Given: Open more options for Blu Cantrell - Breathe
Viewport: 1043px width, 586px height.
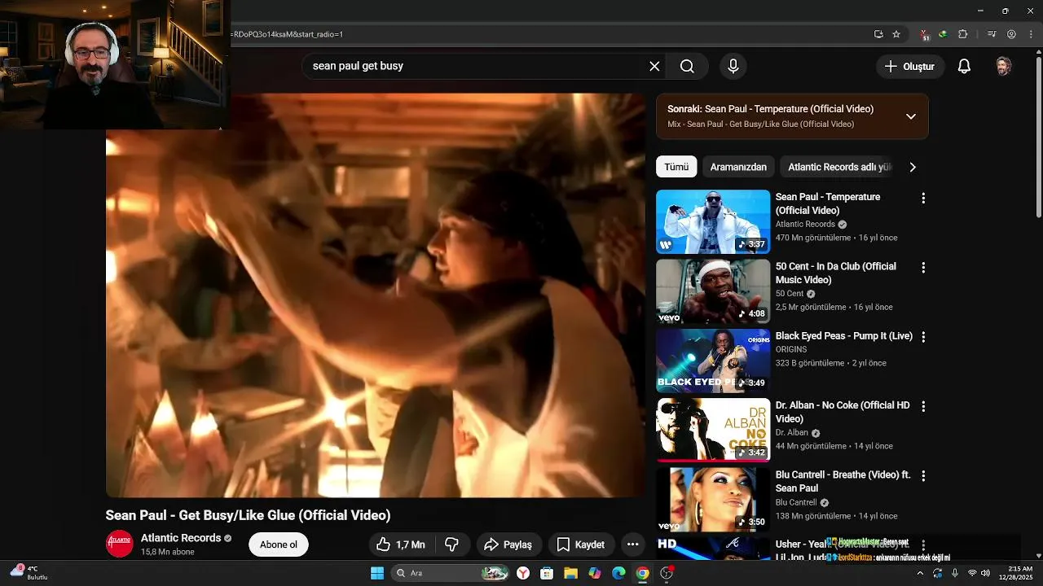Looking at the screenshot, I should pos(923,475).
